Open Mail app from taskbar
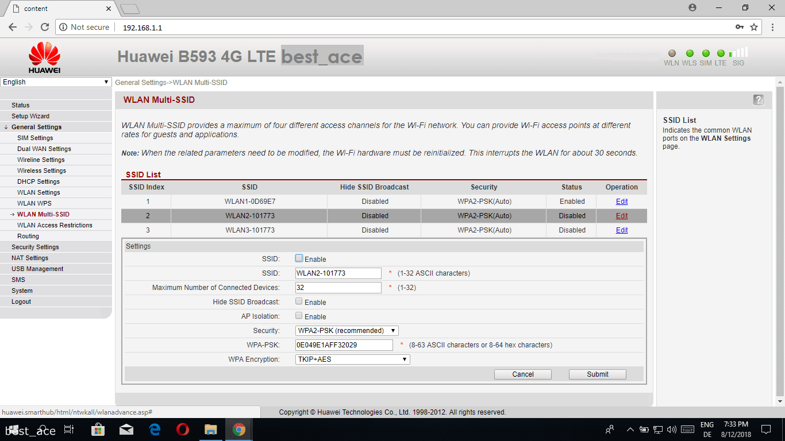Image resolution: width=785 pixels, height=441 pixels. click(126, 430)
